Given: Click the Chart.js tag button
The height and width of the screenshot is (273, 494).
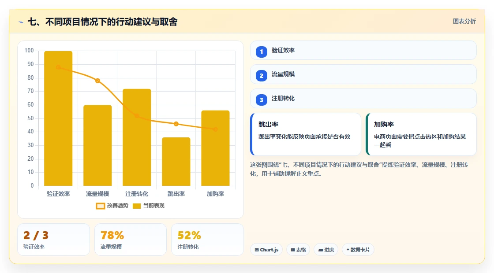Looking at the screenshot, I should tap(266, 250).
